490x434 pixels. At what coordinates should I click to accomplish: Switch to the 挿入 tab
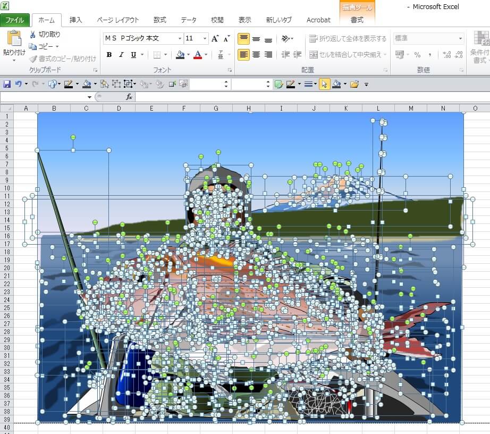(x=75, y=20)
